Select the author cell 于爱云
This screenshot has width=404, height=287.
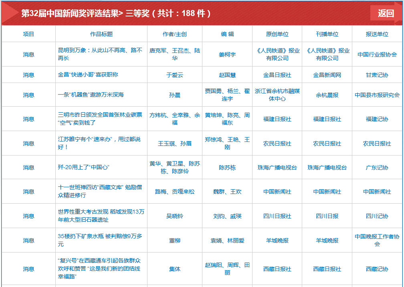175,75
